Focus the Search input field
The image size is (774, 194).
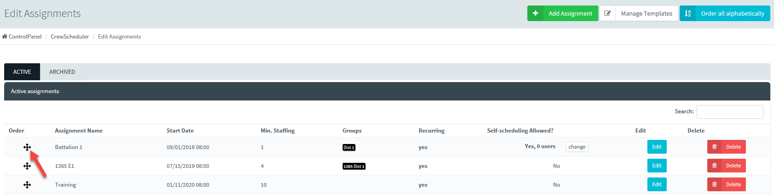click(x=730, y=111)
